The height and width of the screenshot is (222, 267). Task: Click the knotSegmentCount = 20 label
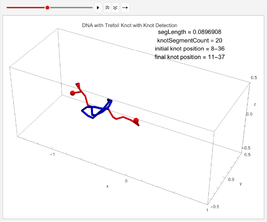pos(189,40)
